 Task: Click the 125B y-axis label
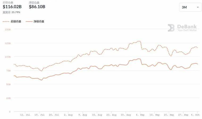coord(8,43)
